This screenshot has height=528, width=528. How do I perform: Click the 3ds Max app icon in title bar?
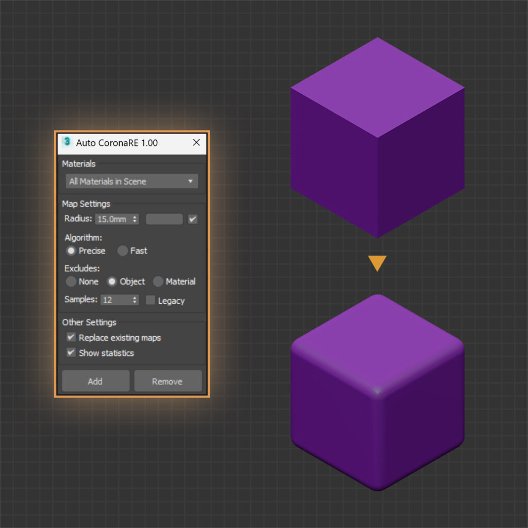[67, 142]
